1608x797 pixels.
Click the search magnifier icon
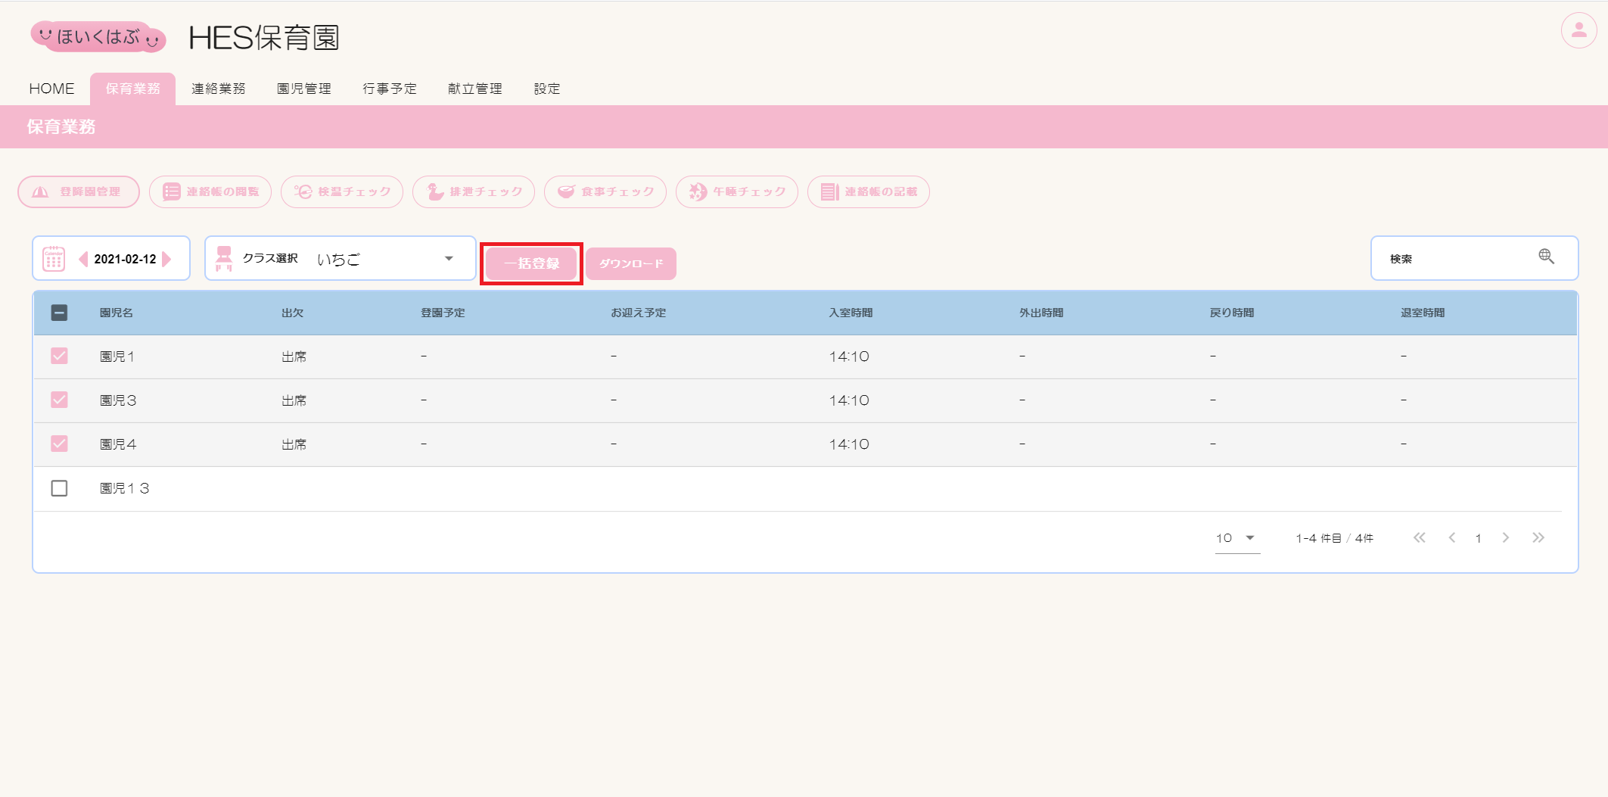[x=1546, y=257]
